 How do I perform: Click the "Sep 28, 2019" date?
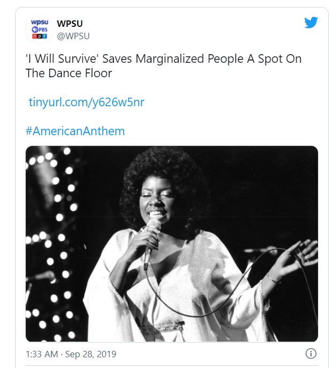click(91, 354)
